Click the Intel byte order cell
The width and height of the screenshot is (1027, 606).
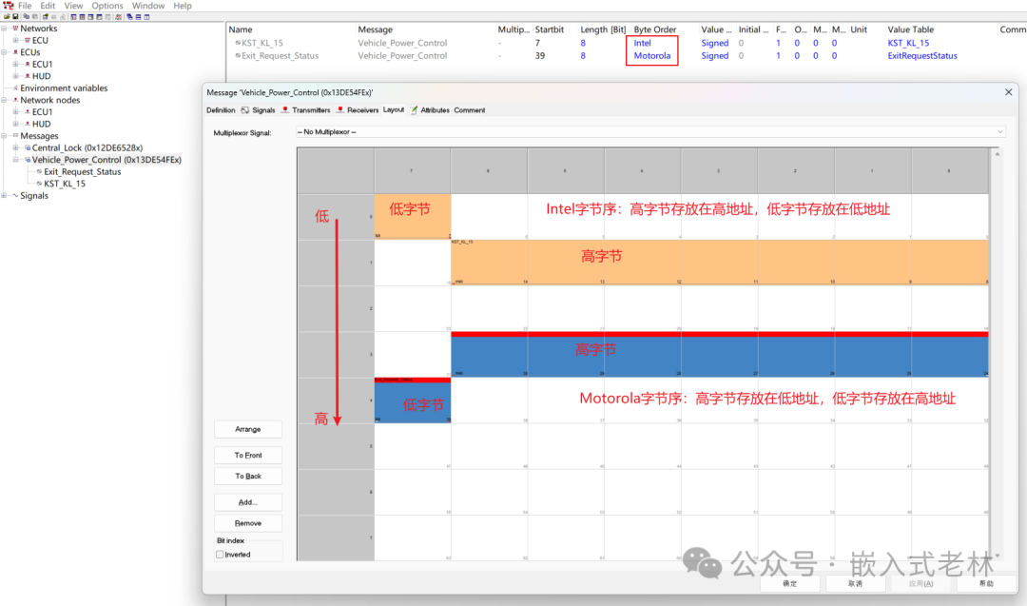643,43
